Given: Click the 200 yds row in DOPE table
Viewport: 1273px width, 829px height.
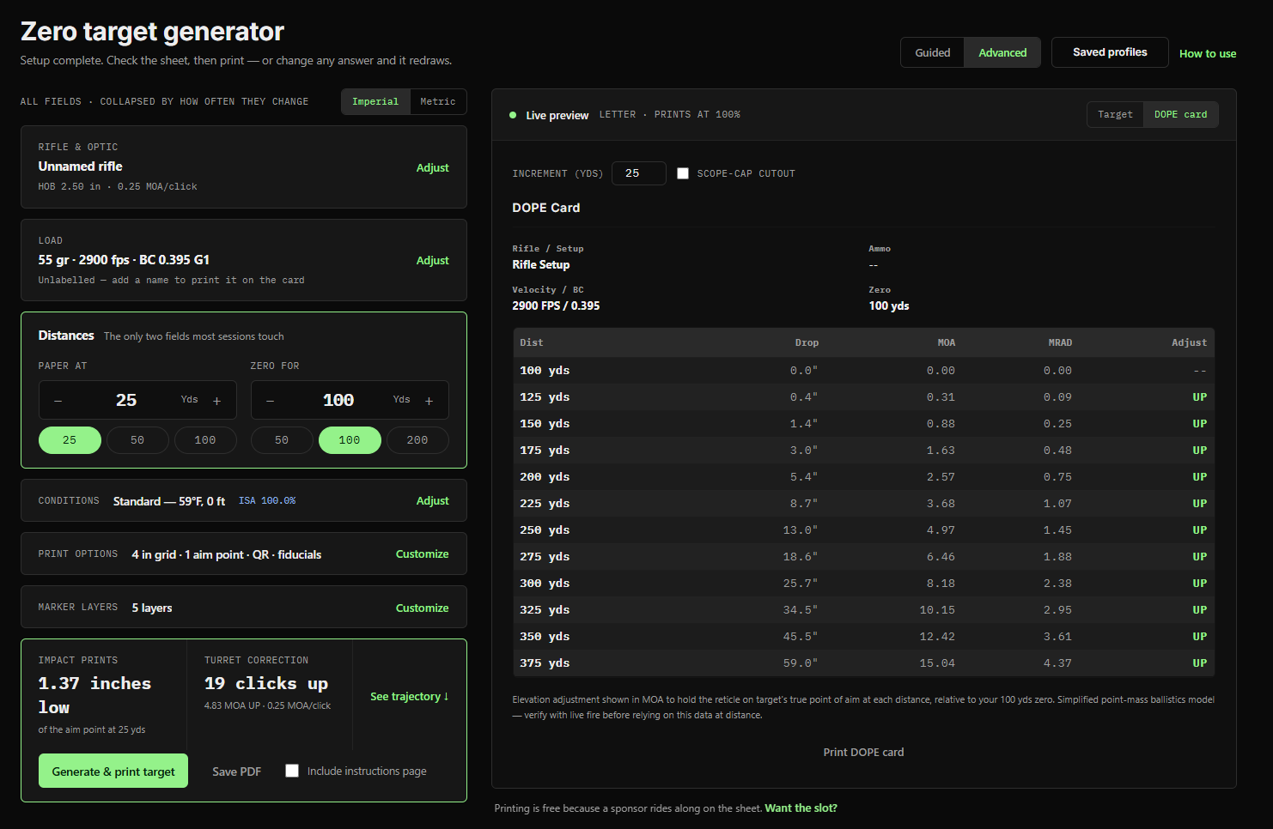Looking at the screenshot, I should coord(863,476).
